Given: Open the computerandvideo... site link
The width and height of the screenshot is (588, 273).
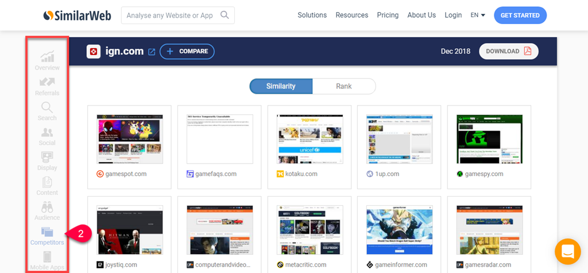Looking at the screenshot, I should 223,265.
